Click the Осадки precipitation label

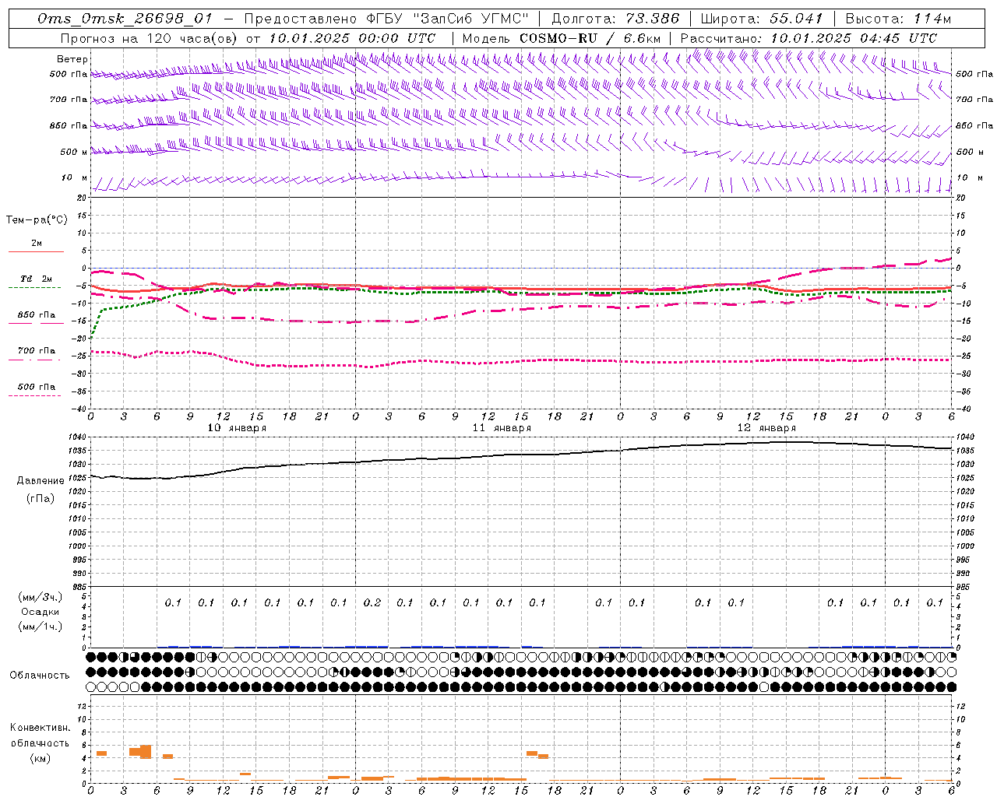41,612
